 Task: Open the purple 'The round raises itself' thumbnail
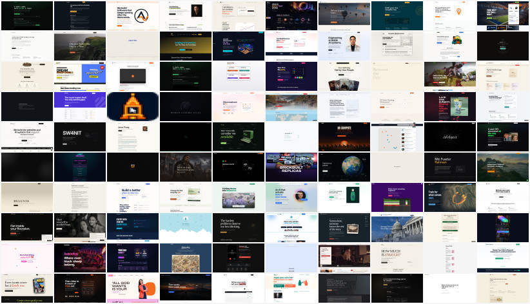coord(80,107)
